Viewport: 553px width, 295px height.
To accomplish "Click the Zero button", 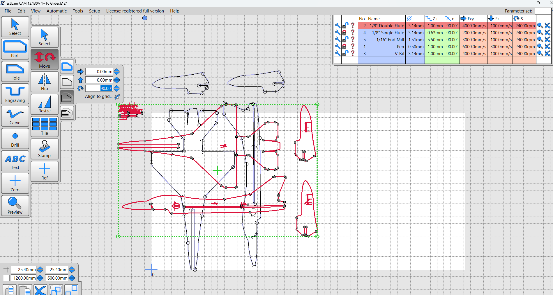I will click(x=15, y=183).
